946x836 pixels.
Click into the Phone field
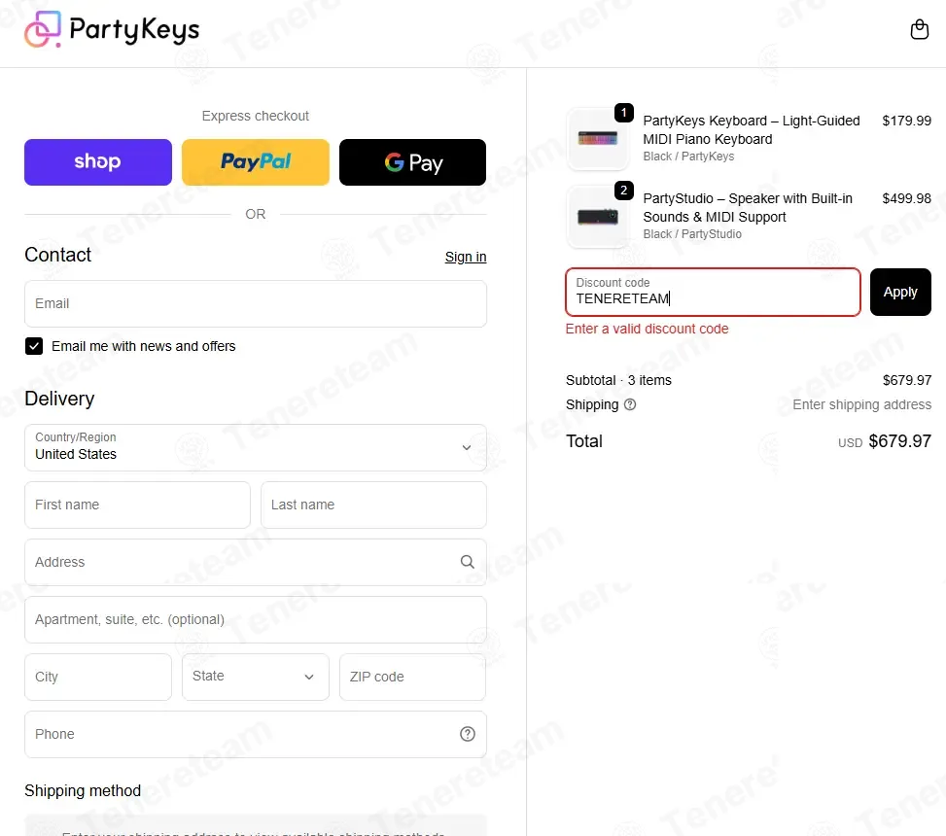coord(255,734)
